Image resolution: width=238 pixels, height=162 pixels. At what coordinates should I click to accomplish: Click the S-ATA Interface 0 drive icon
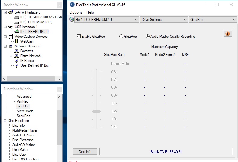[11, 12]
